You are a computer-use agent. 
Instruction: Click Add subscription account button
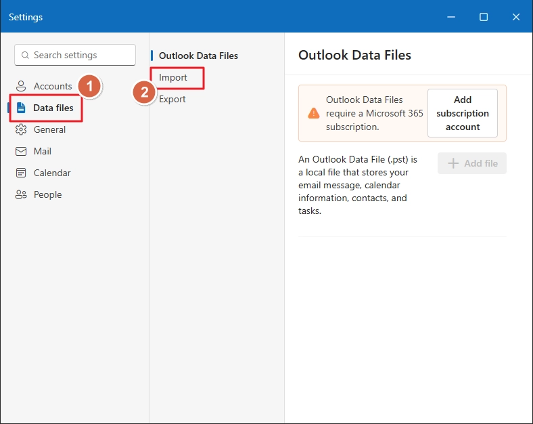click(x=462, y=113)
